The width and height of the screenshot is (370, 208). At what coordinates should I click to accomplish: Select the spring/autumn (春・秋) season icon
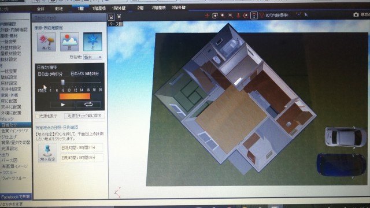click(x=46, y=42)
